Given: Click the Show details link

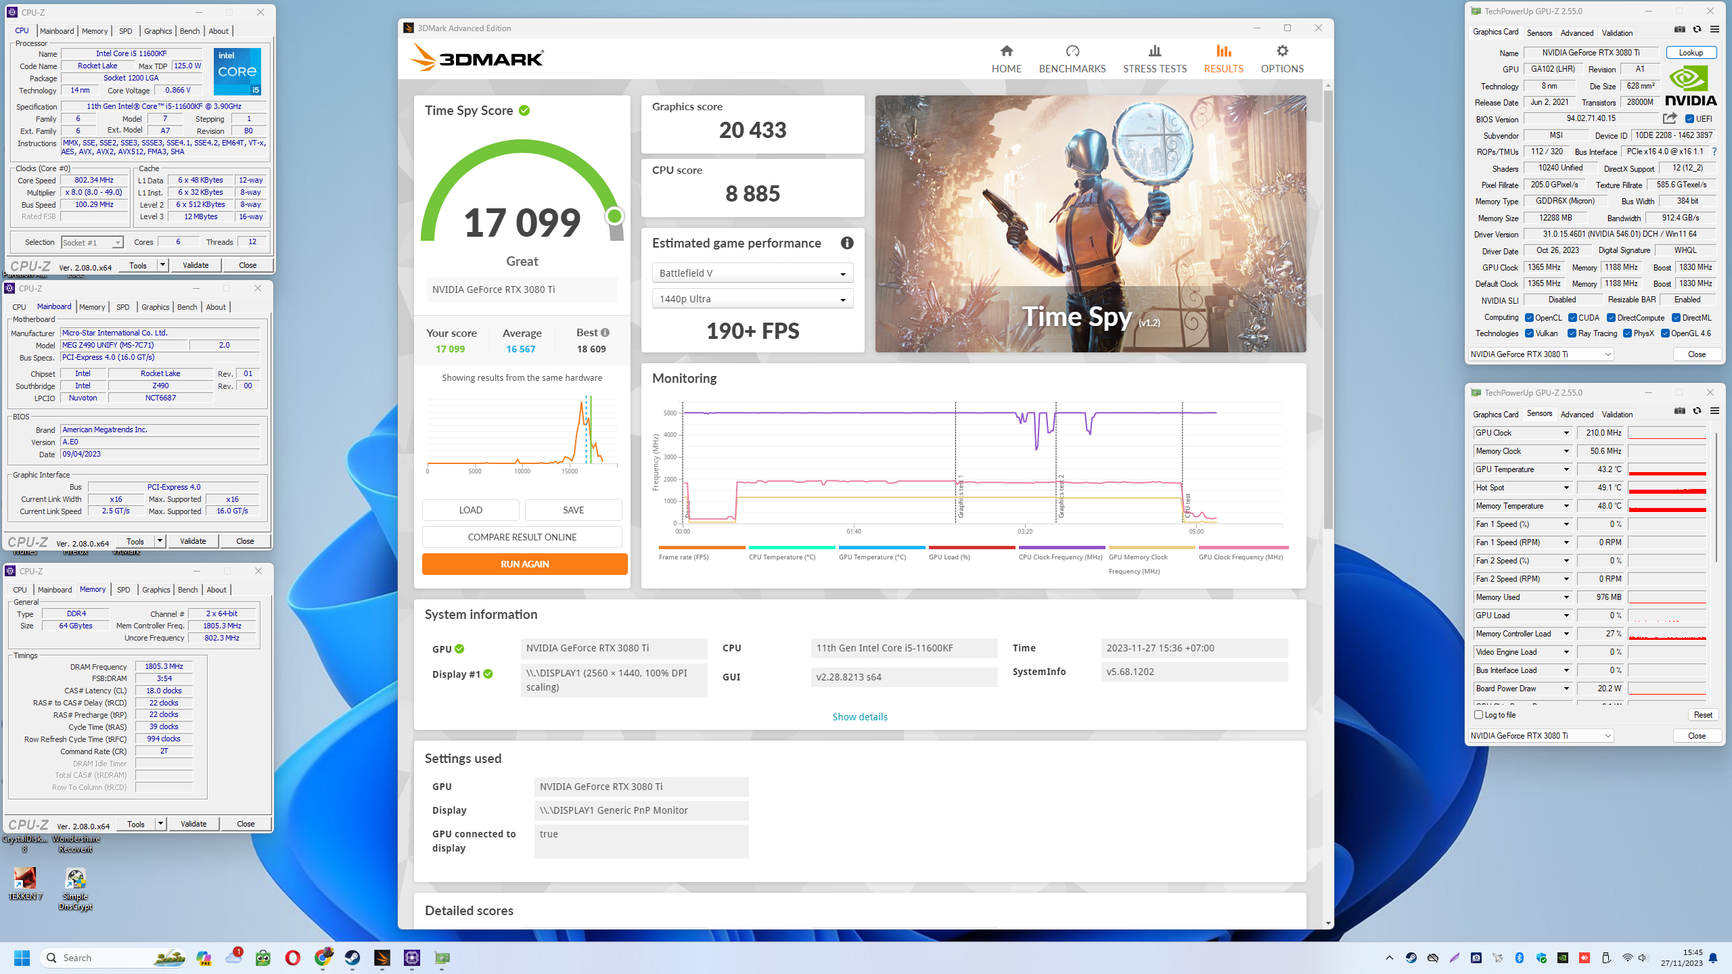Looking at the screenshot, I should pyautogui.click(x=859, y=717).
